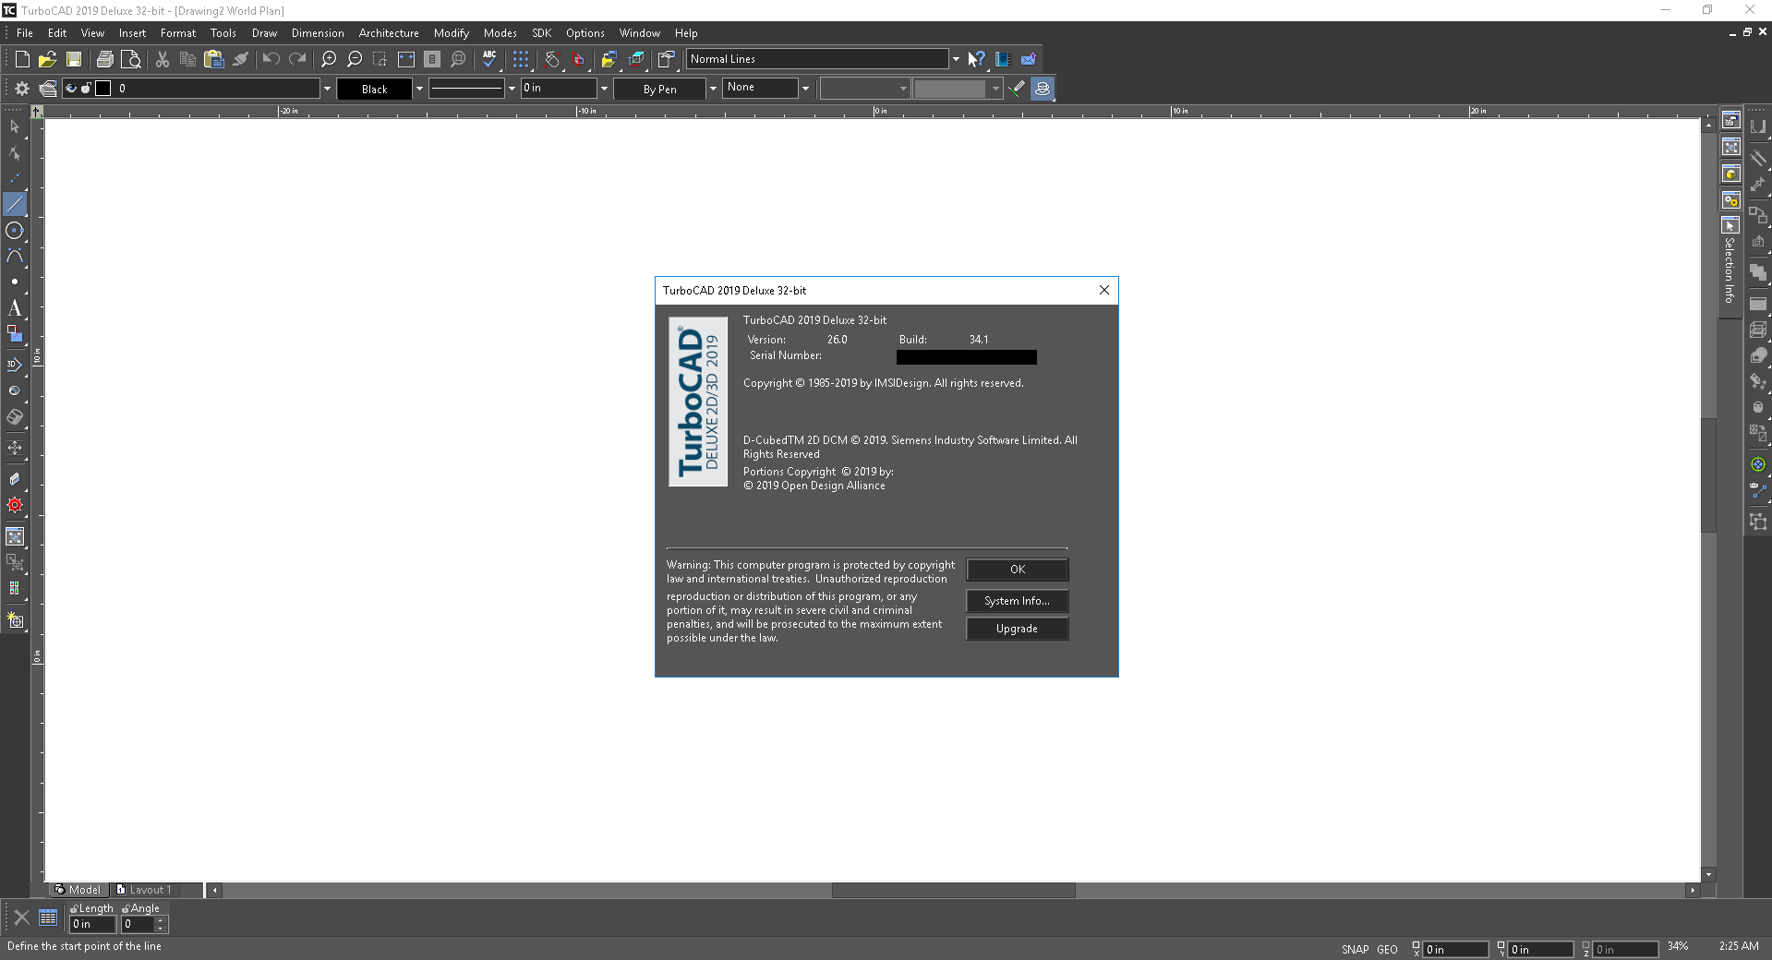Click the 3D object tool icon
Viewport: 1772px width, 960px height.
[15, 365]
